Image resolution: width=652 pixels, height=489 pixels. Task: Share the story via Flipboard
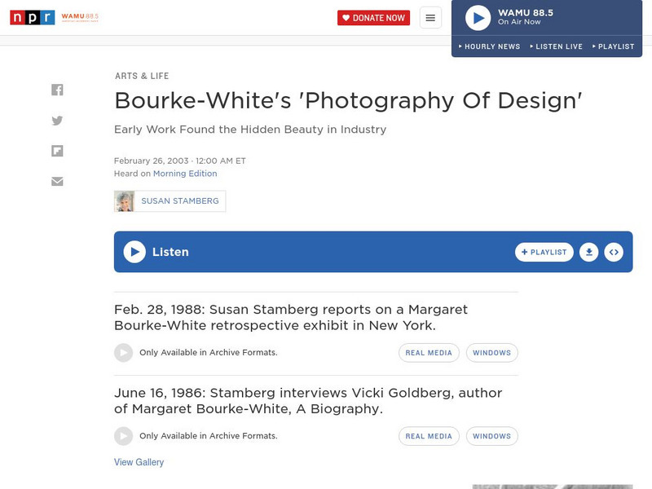coord(57,150)
